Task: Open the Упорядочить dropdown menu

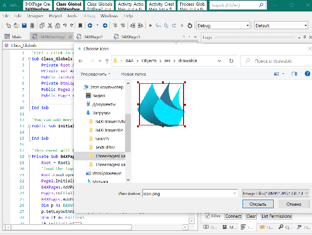Action: 95,74
